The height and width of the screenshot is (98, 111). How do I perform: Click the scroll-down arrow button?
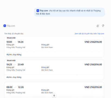[54, 95]
